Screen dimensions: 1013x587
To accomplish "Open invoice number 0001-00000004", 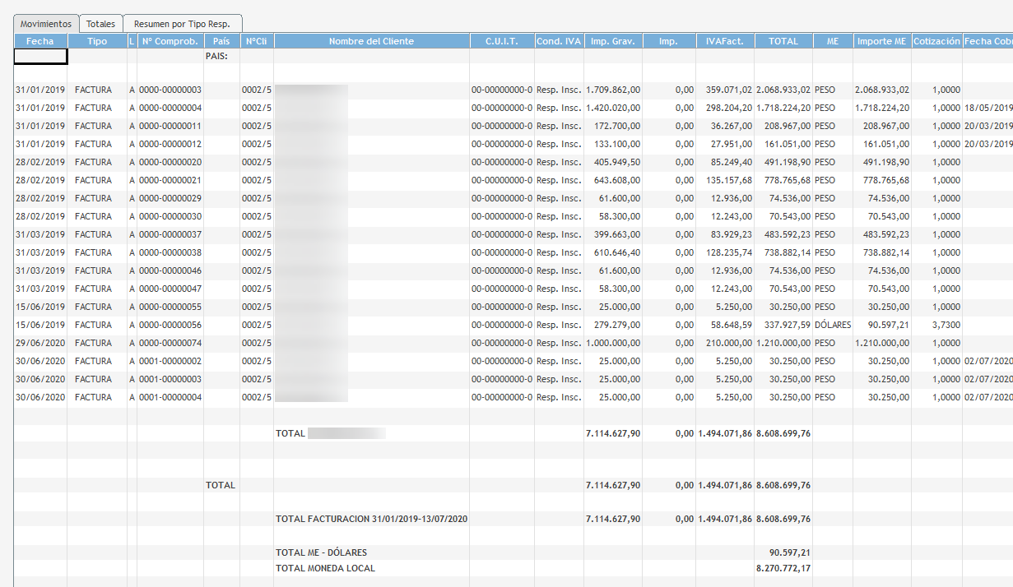I will point(170,397).
